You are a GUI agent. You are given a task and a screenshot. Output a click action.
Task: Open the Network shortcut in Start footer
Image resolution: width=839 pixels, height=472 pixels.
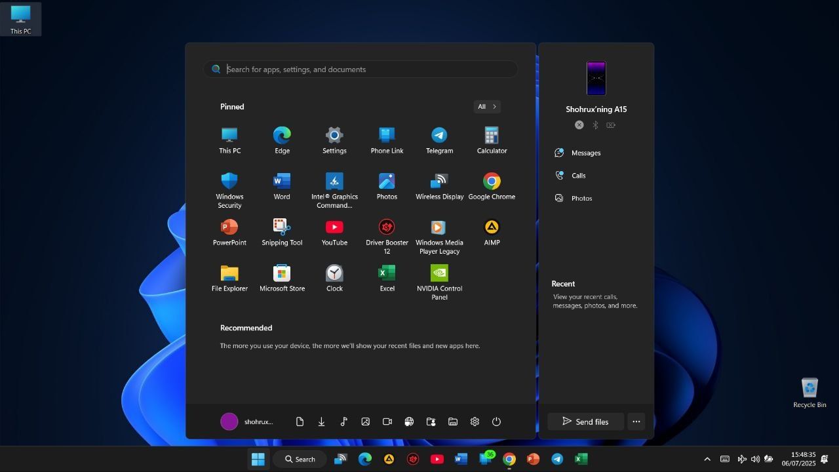pyautogui.click(x=409, y=422)
